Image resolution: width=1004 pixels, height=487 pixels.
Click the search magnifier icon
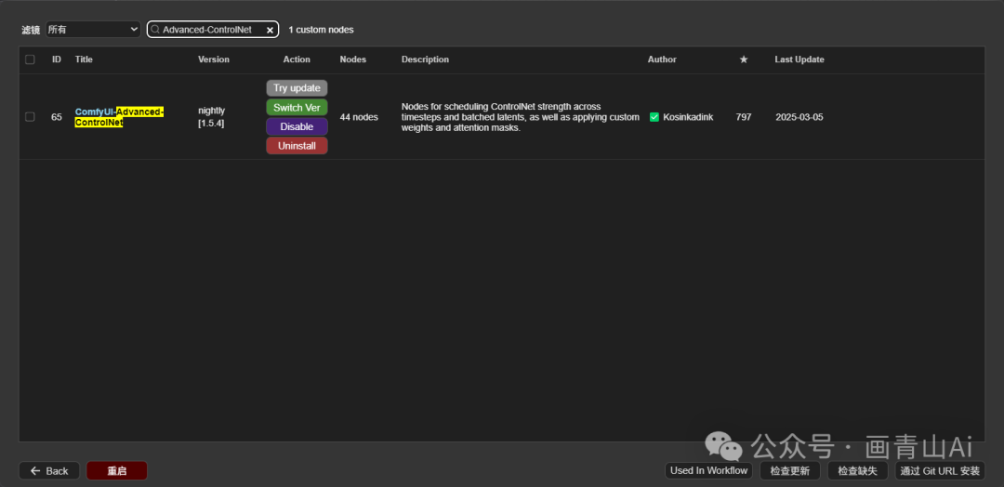click(x=155, y=30)
